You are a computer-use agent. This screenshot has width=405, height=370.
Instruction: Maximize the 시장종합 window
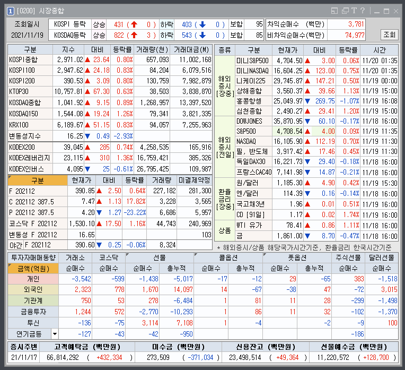pyautogui.click(x=386, y=11)
